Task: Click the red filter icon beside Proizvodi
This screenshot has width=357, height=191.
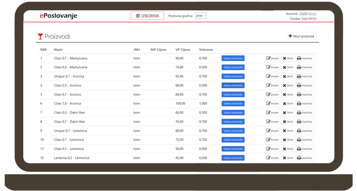Action: click(40, 37)
